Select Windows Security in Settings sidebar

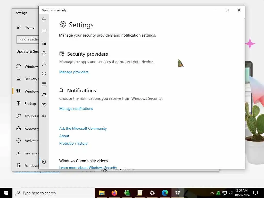click(26, 91)
